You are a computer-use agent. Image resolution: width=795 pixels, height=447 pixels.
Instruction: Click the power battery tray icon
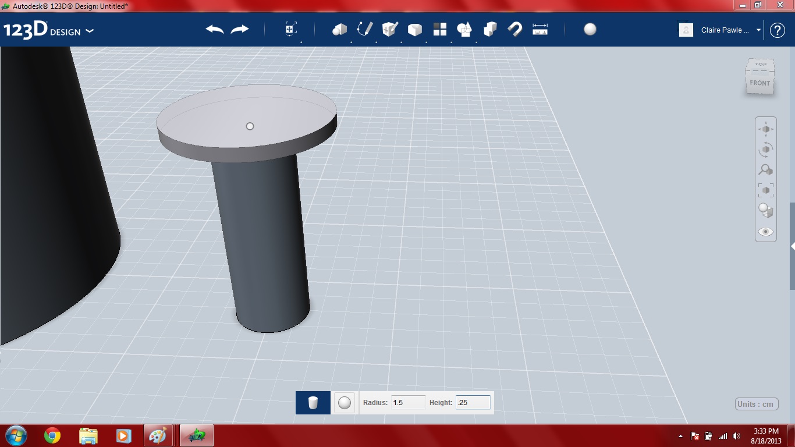click(709, 436)
